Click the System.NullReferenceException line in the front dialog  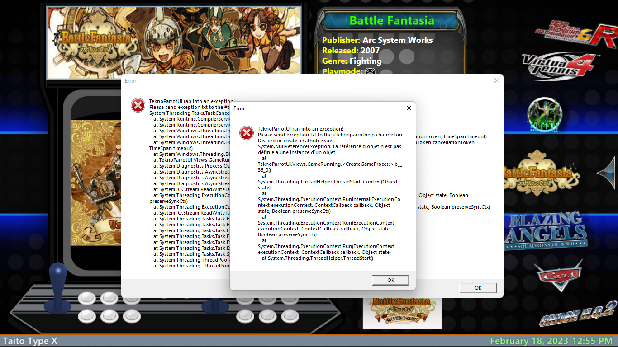click(329, 150)
